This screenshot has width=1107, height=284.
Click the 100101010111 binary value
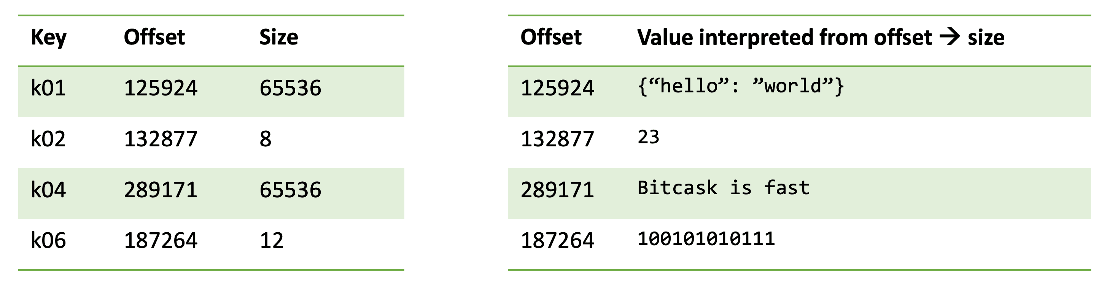click(706, 239)
